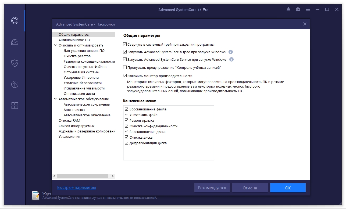The image size is (346, 209).
Task: Collapse 'Автоматическое обслуживание' tree node
Action: click(x=55, y=99)
